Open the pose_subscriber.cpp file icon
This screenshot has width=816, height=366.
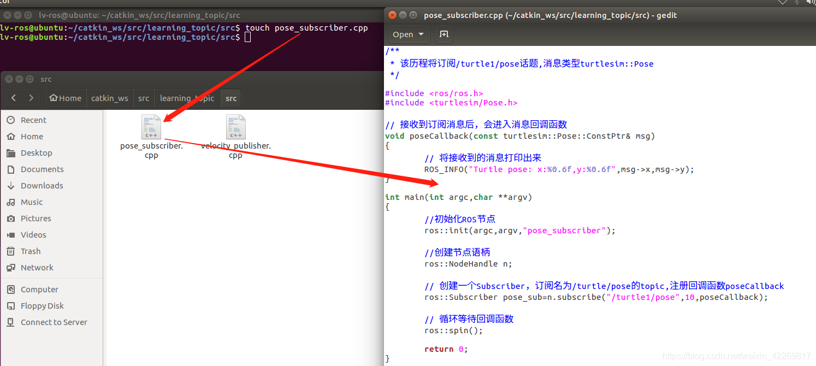151,127
